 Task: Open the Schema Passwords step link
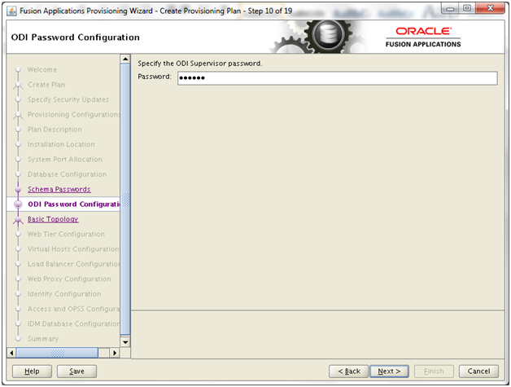[59, 189]
